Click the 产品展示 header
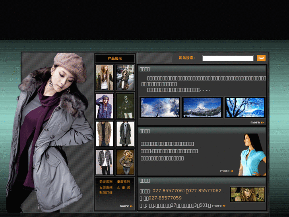 (x=115, y=59)
